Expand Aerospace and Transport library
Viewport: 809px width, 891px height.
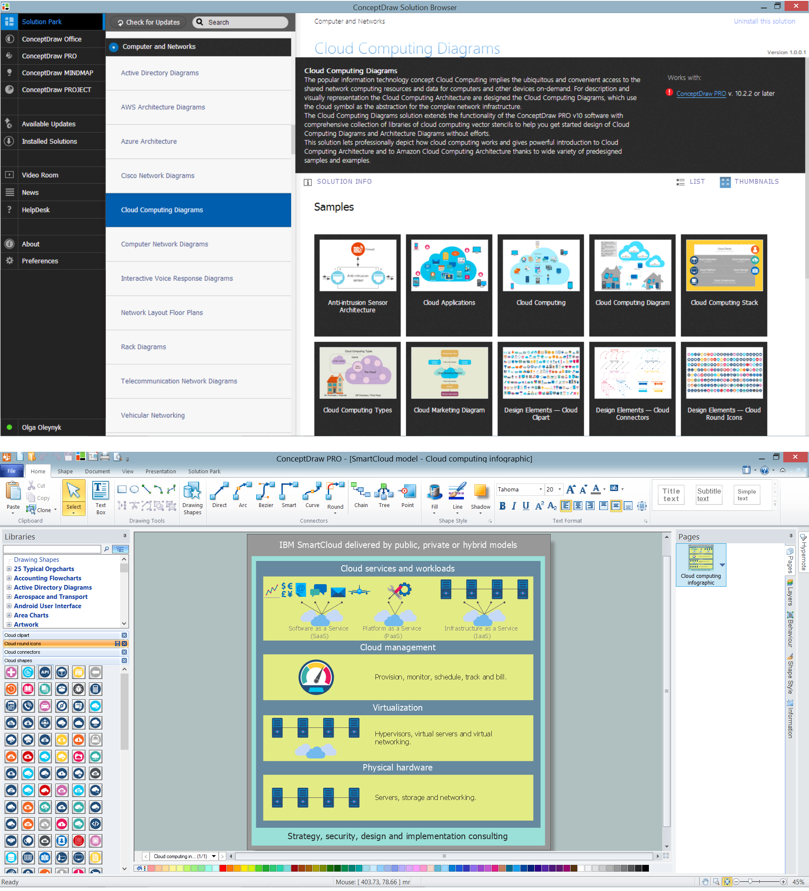click(9, 597)
